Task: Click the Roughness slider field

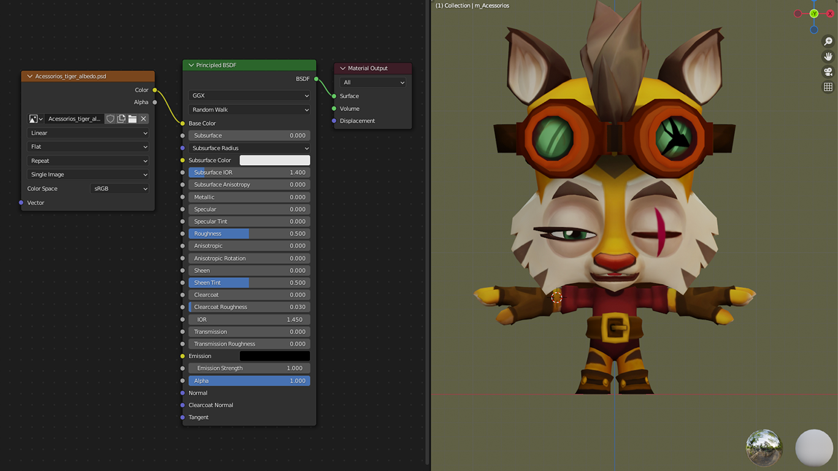Action: (250, 234)
